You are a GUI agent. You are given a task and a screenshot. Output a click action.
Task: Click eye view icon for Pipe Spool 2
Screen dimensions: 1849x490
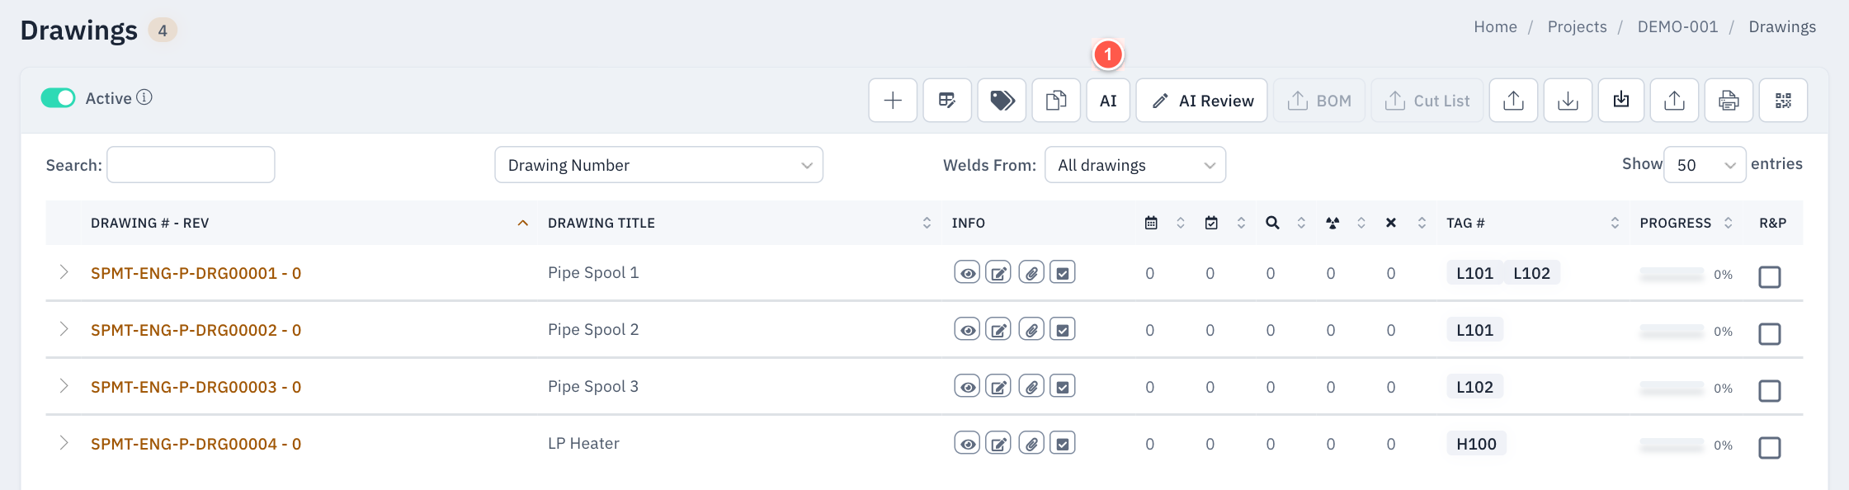click(967, 329)
